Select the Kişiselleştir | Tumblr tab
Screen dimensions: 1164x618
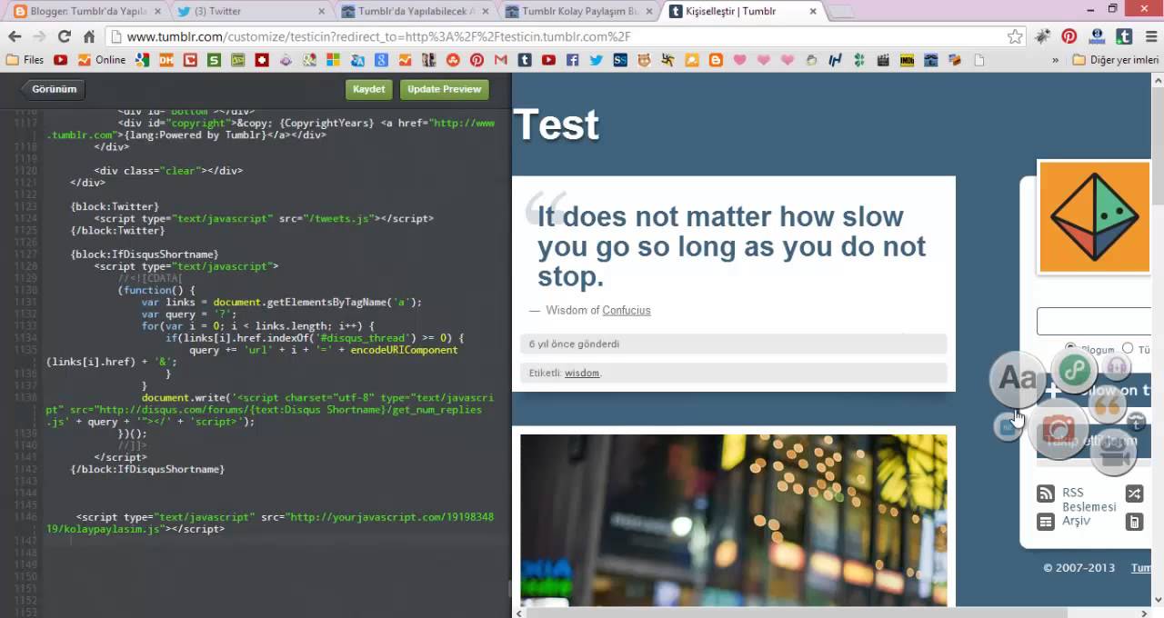742,12
